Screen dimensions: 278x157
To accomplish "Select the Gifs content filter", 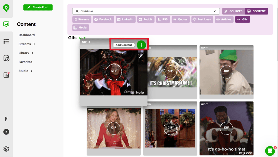I will tap(242, 19).
